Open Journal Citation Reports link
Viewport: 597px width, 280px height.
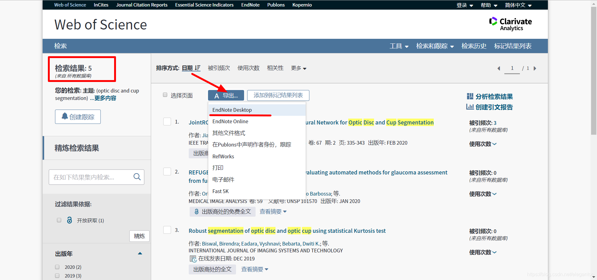coord(142,5)
